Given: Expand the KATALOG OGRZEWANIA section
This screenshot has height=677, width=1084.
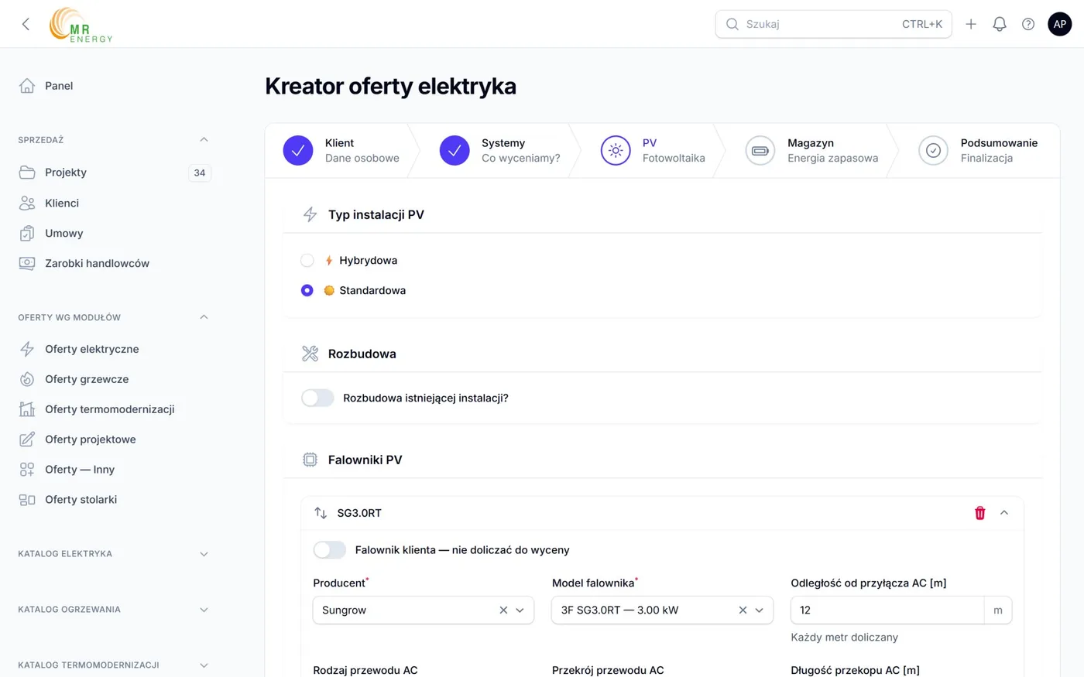Looking at the screenshot, I should pos(204,610).
